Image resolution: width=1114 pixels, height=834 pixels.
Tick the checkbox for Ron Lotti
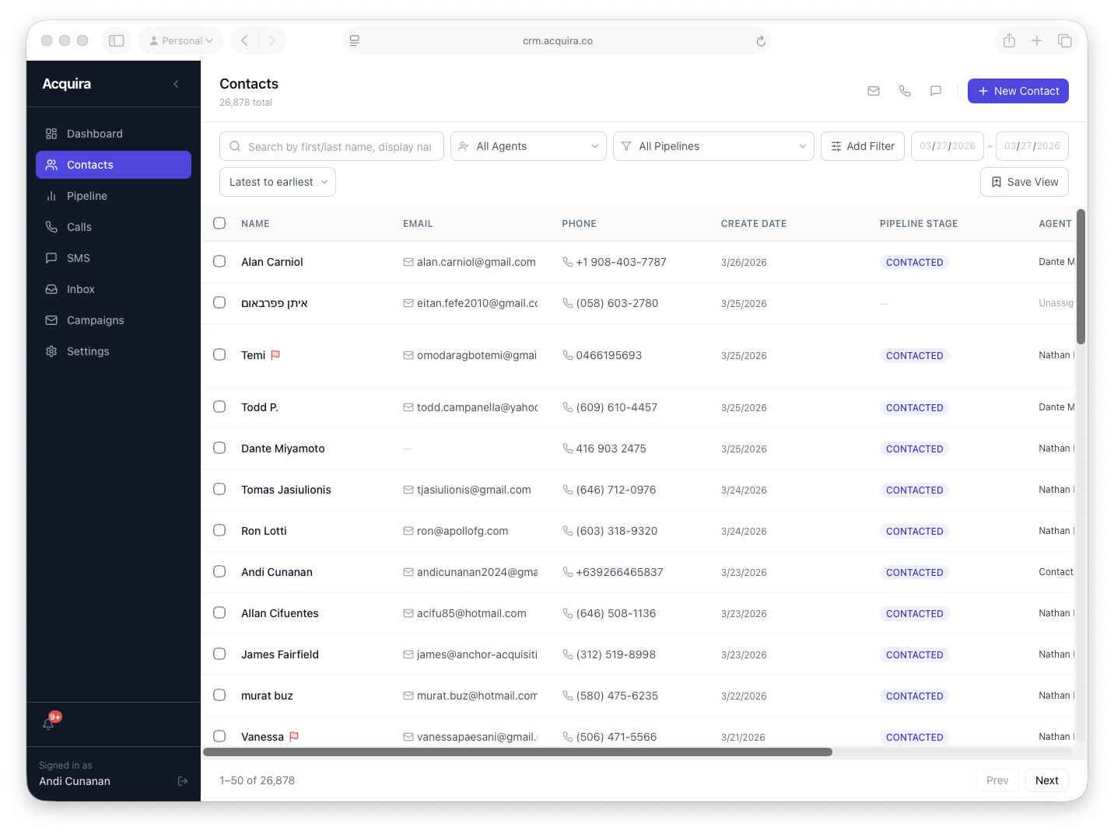[x=219, y=531]
